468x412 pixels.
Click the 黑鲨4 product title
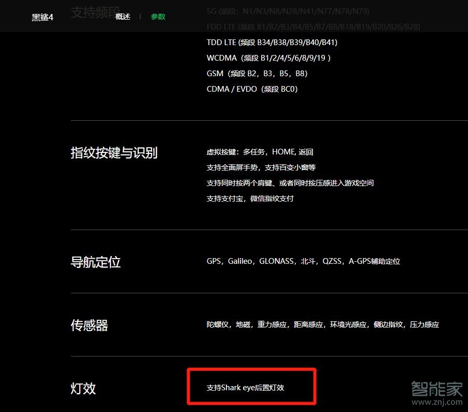pyautogui.click(x=42, y=17)
